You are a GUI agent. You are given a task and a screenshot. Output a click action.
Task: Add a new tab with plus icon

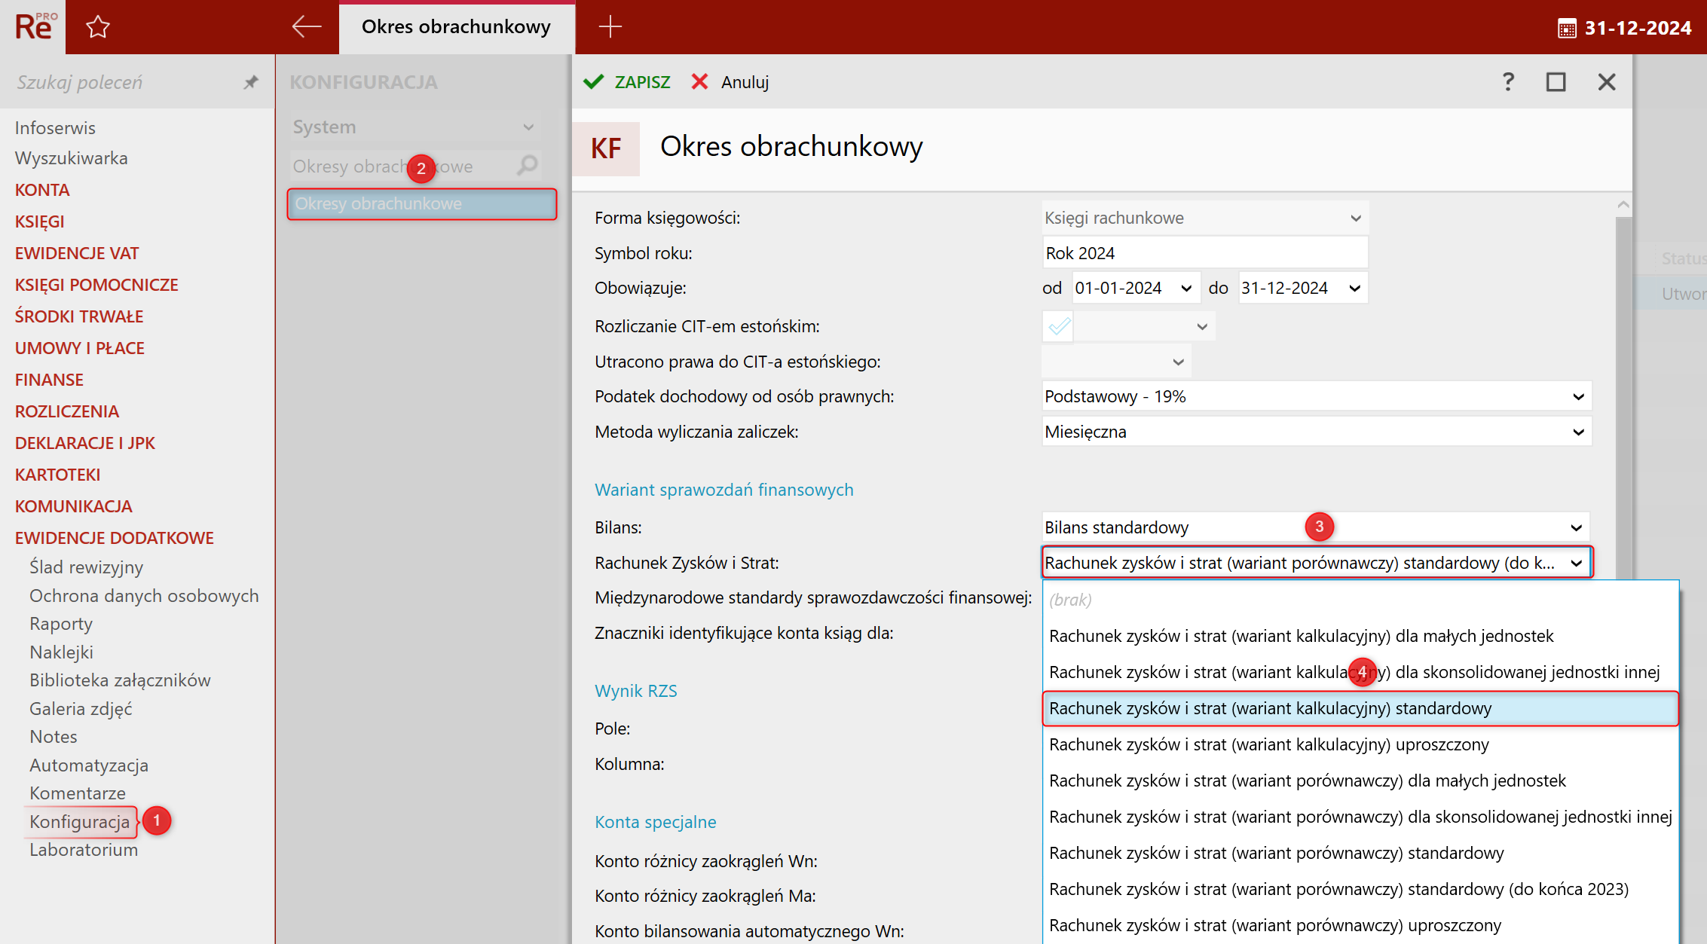610,27
